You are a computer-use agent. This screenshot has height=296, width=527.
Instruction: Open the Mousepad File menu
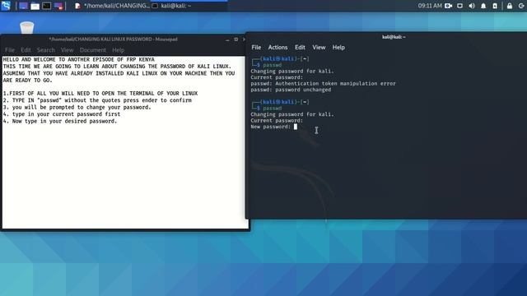[10, 50]
